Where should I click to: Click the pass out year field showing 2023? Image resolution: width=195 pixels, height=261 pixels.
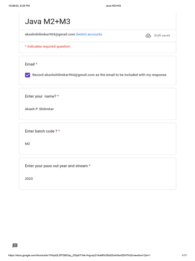29,179
